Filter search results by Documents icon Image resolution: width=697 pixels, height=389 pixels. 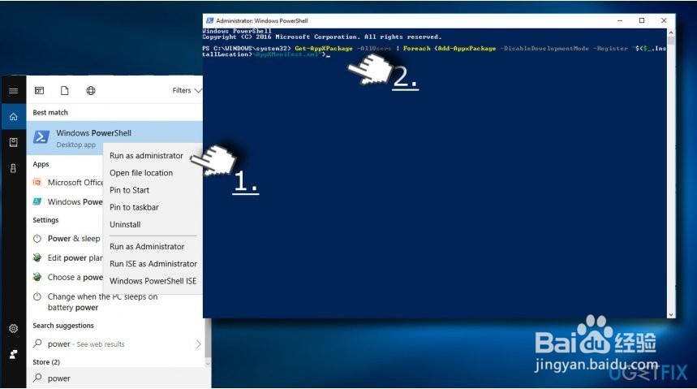point(64,90)
